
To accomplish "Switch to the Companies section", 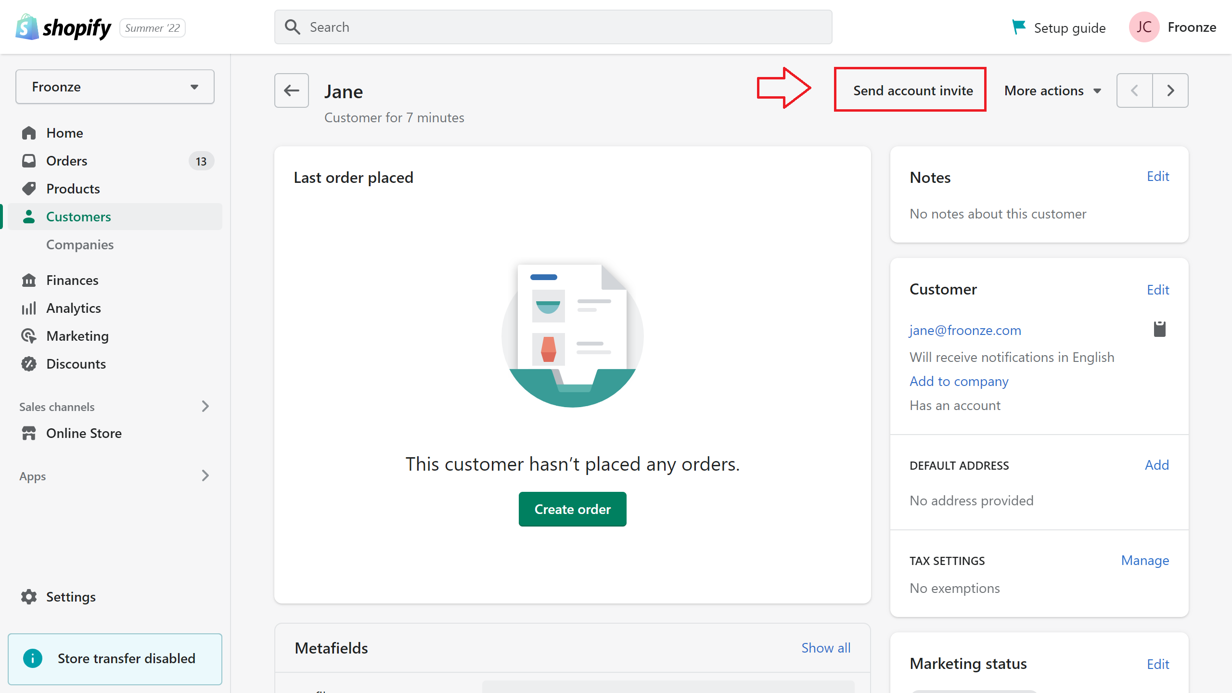I will (x=80, y=244).
